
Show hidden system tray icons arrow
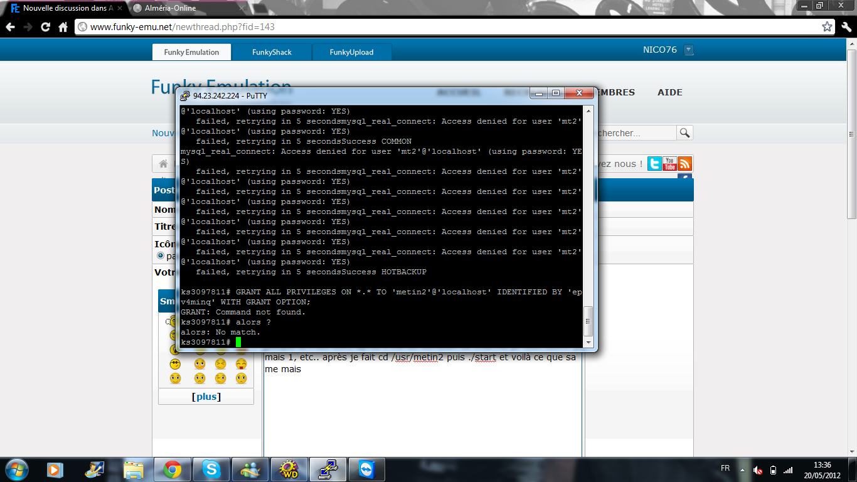pyautogui.click(x=742, y=469)
